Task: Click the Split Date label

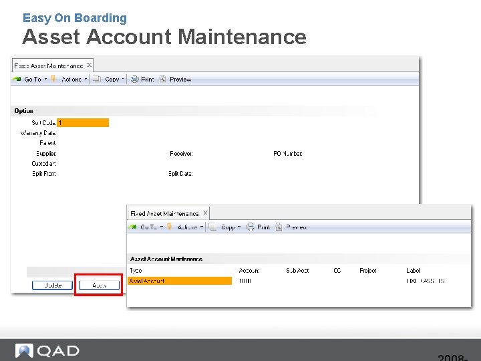Action: 180,173
